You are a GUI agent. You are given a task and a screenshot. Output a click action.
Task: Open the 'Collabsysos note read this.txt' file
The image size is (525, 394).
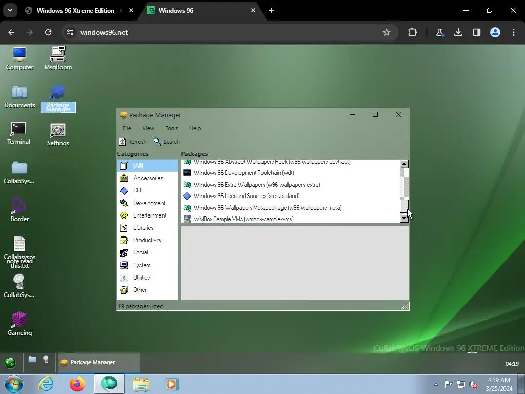point(19,252)
